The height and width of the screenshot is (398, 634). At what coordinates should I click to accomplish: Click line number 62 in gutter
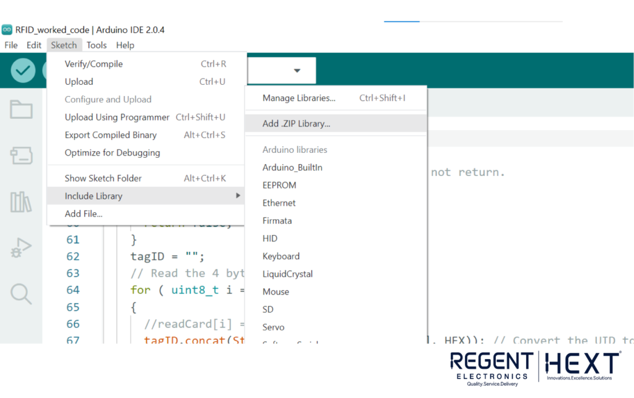click(x=73, y=257)
